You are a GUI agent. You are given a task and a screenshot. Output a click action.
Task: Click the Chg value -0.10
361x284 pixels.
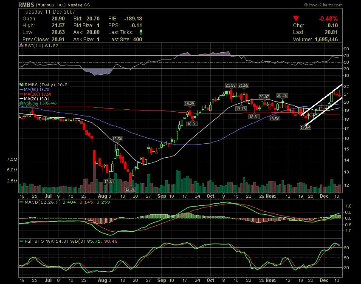pos(332,26)
